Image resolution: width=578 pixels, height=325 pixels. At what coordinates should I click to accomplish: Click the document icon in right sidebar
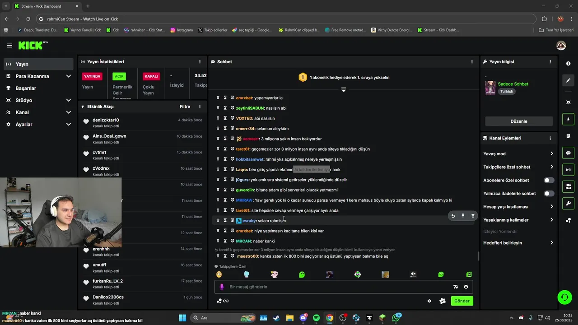(568, 136)
